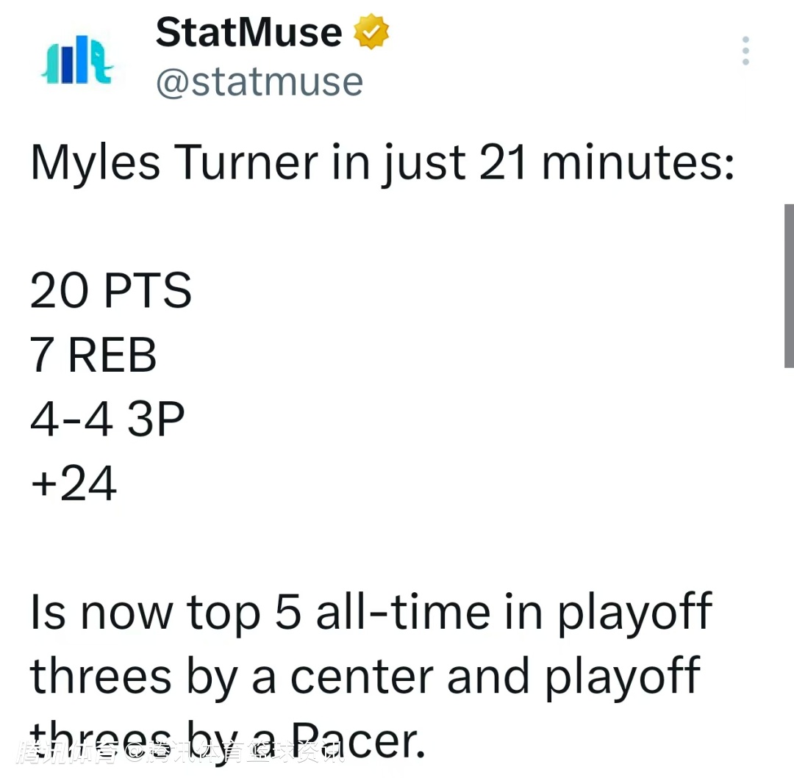Image resolution: width=794 pixels, height=778 pixels.
Task: Click the @腾讯体育篮球资讯 watermark handle
Action: point(235,752)
